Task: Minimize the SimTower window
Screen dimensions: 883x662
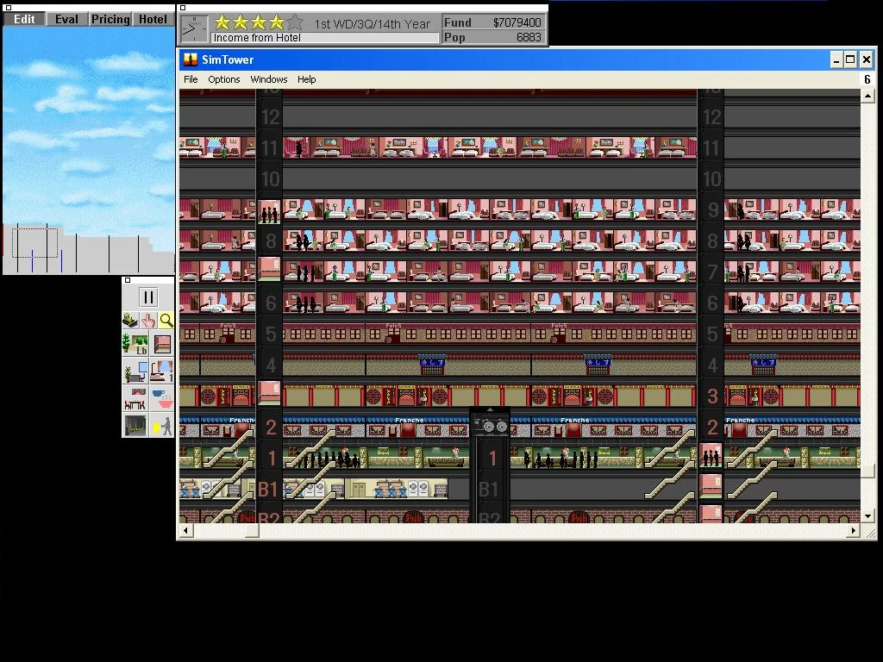Action: pyautogui.click(x=836, y=59)
